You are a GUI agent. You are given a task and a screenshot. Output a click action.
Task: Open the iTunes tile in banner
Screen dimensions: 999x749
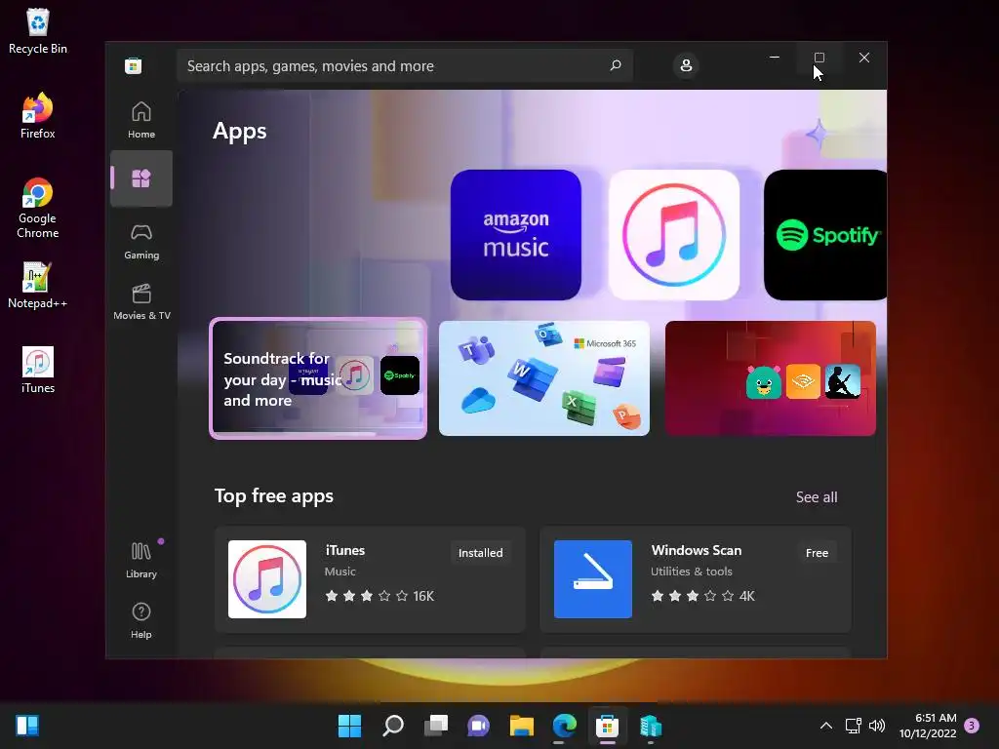coord(673,234)
